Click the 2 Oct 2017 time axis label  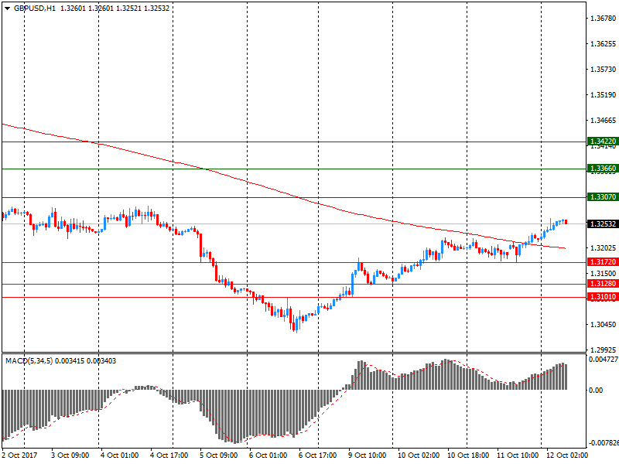[20, 455]
